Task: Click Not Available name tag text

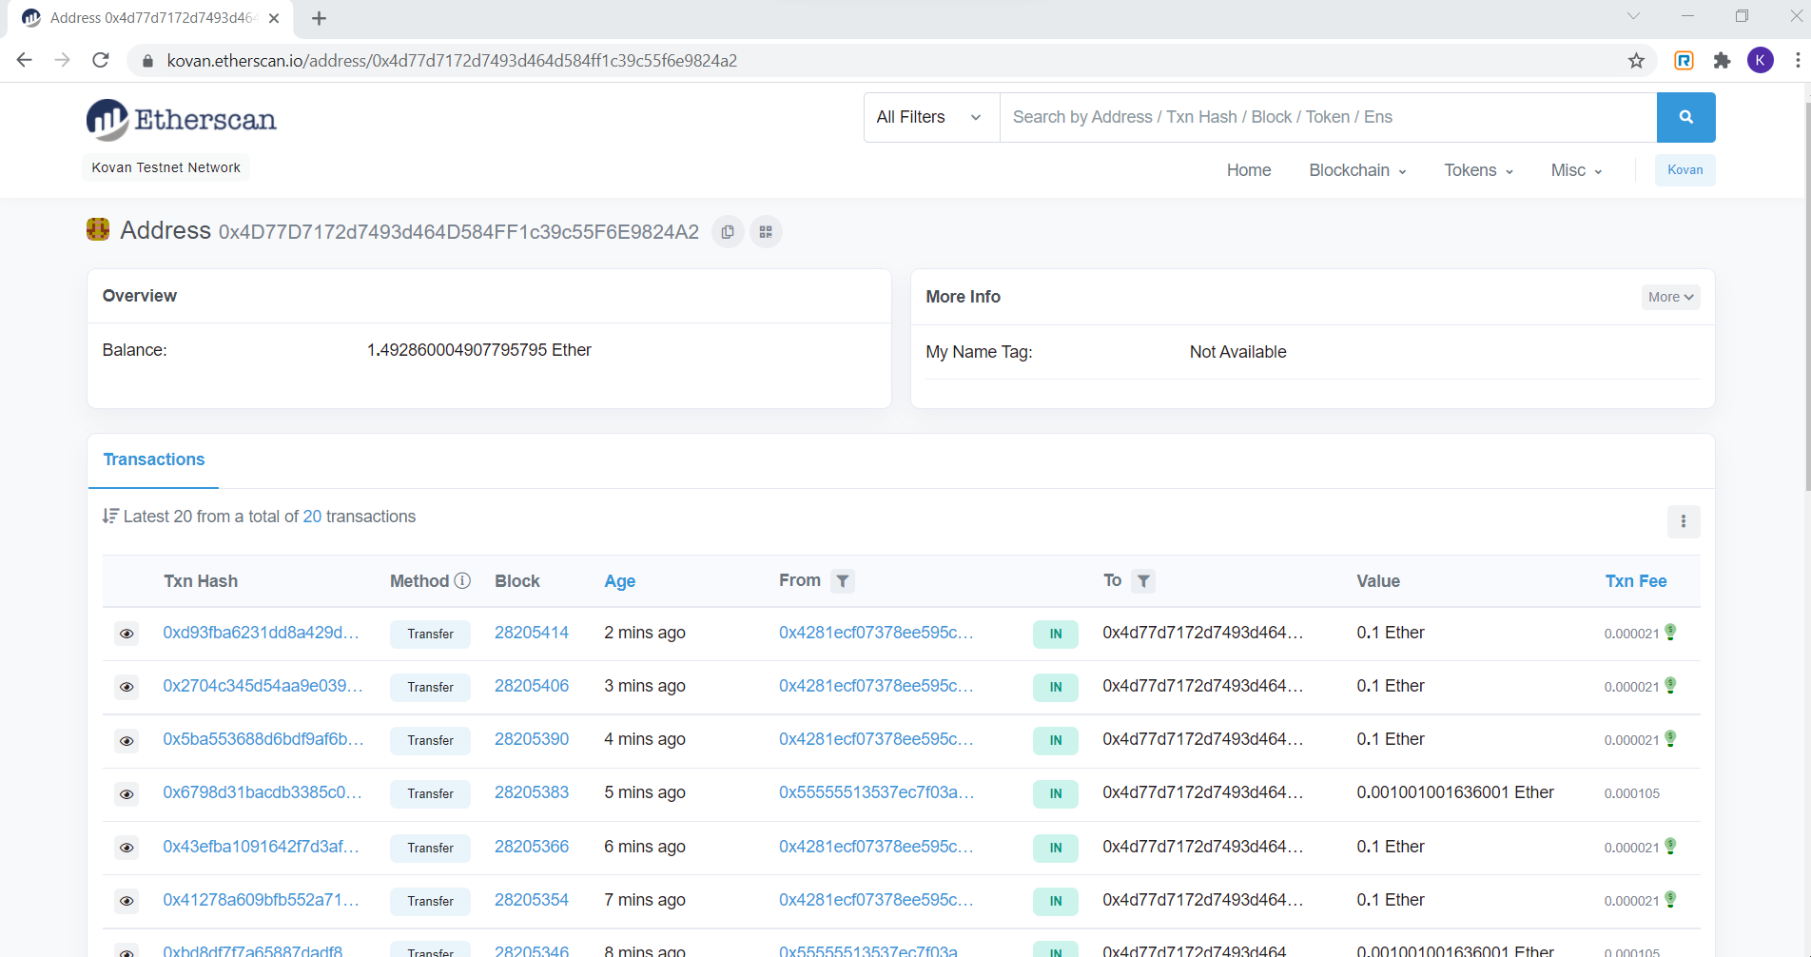Action: [x=1237, y=352]
